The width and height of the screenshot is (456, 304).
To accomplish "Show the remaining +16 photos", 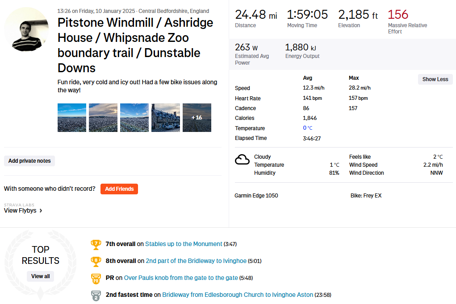I will 197,118.
